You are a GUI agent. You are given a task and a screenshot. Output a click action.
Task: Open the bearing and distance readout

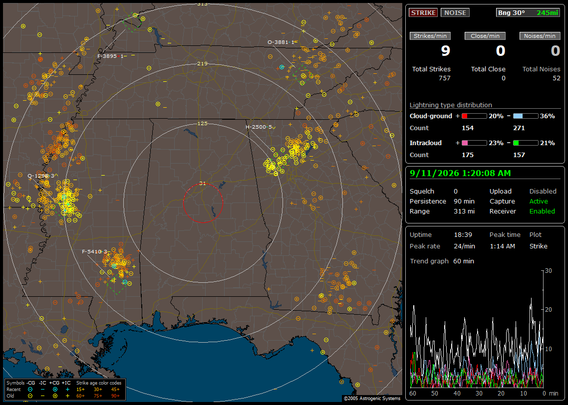pos(528,12)
